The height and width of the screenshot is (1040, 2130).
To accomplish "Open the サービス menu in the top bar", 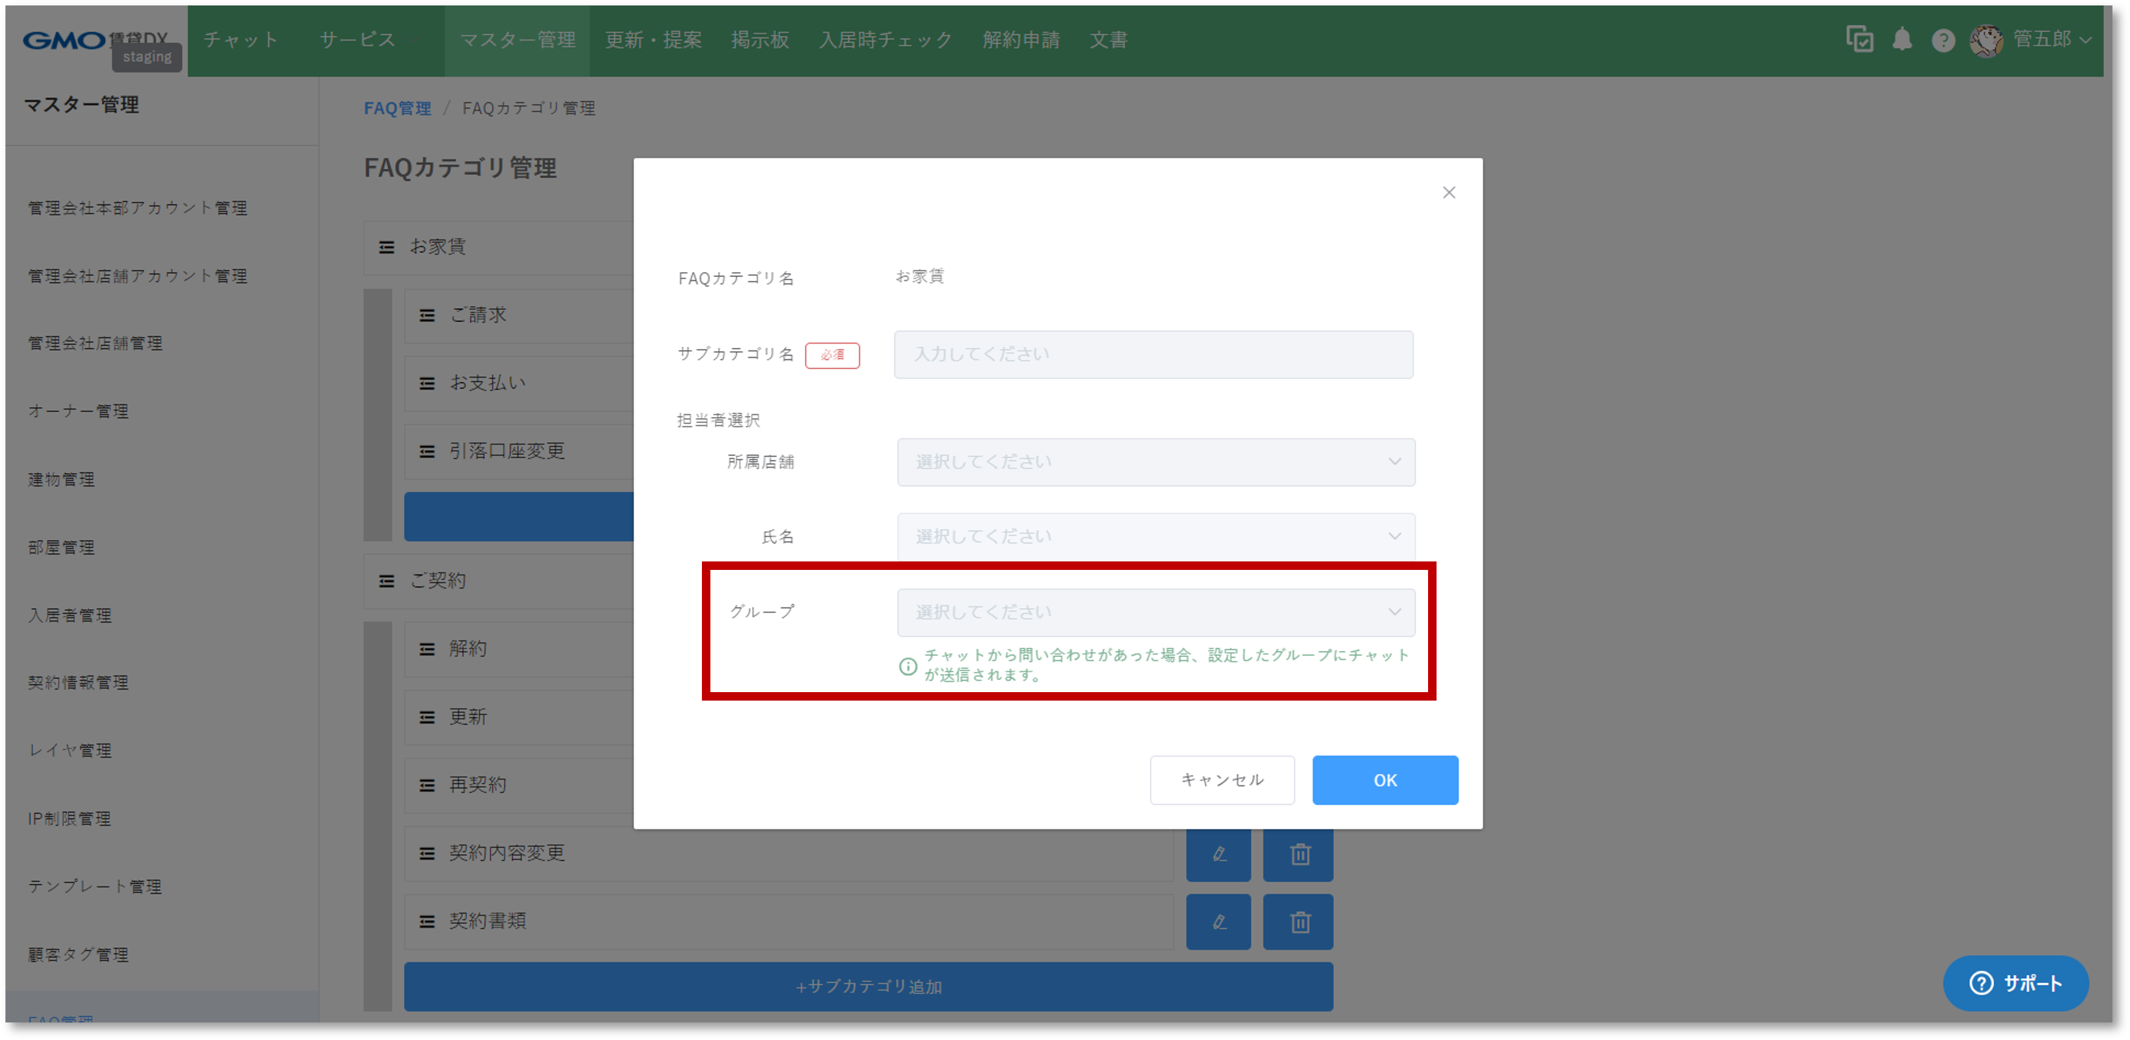I will click(x=357, y=39).
